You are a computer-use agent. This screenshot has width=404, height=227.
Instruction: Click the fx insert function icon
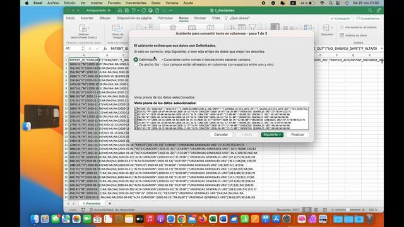tap(105, 49)
